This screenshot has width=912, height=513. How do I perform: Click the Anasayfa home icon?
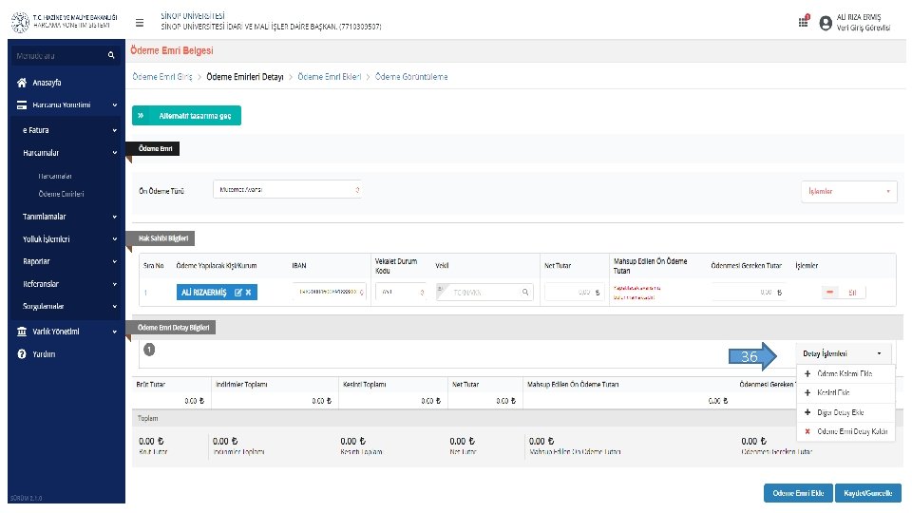pos(22,83)
